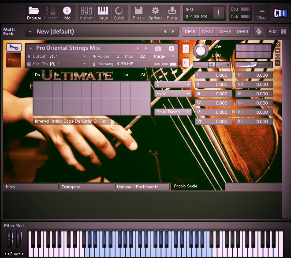
Task: Switch to Unisono - Portamento tab
Action: [x=142, y=187]
